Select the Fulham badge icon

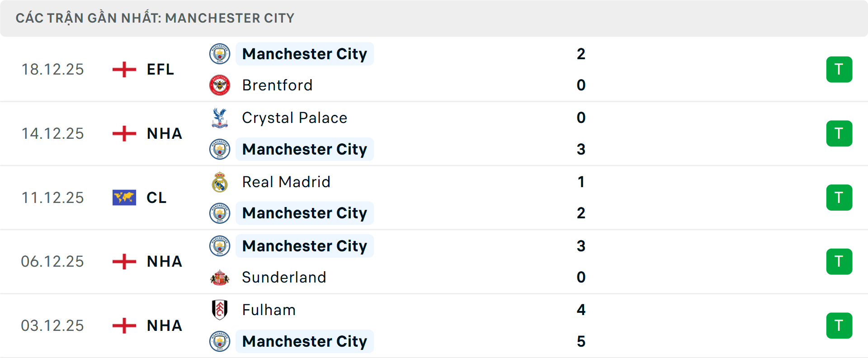[x=220, y=310]
